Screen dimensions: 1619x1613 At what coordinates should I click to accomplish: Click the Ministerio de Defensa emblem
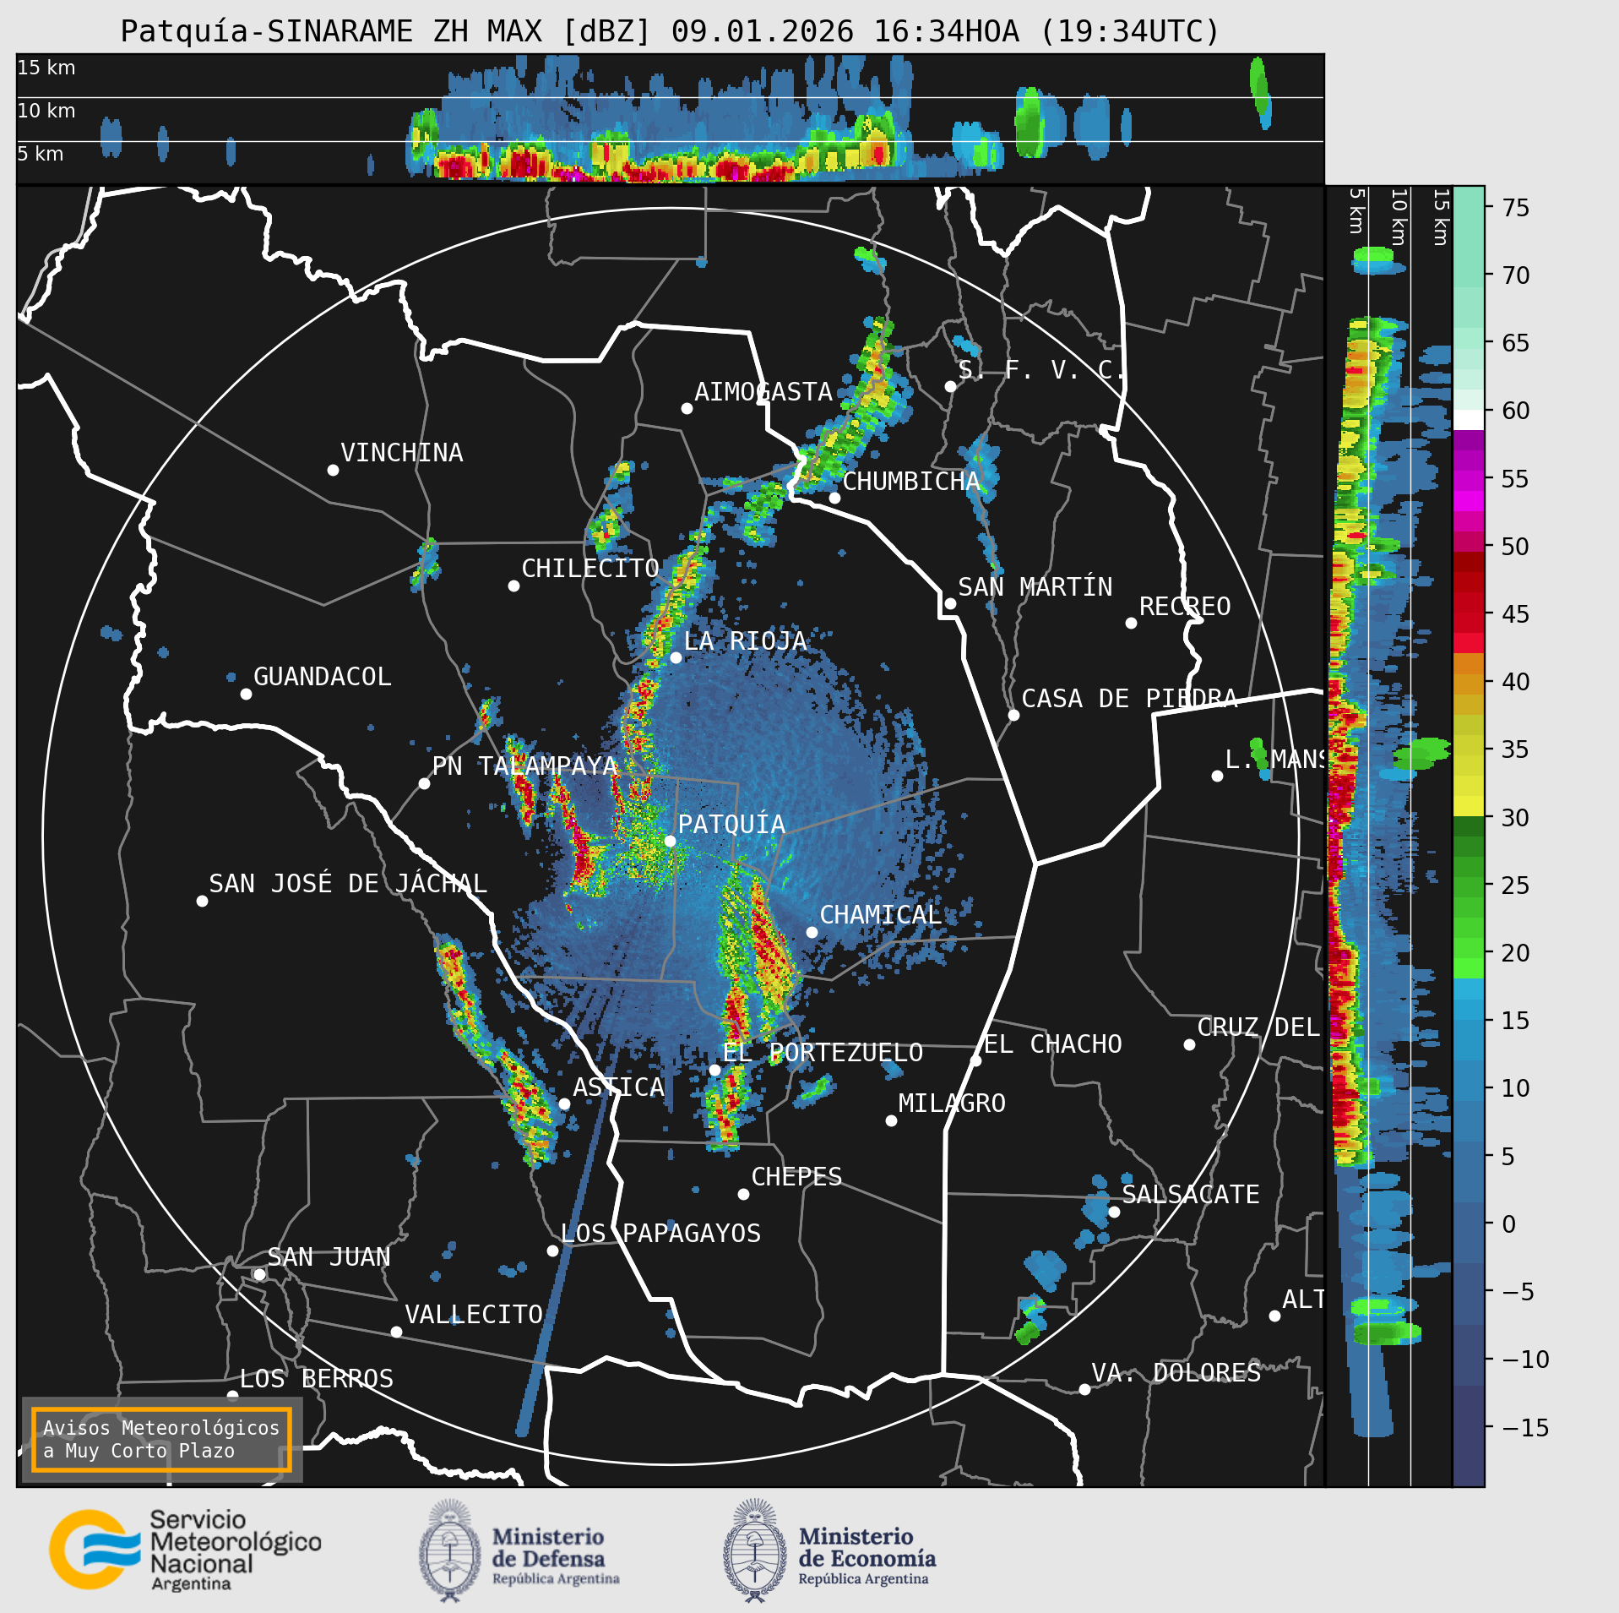450,1550
